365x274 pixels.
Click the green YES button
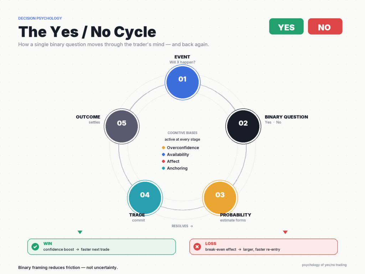coord(286,26)
